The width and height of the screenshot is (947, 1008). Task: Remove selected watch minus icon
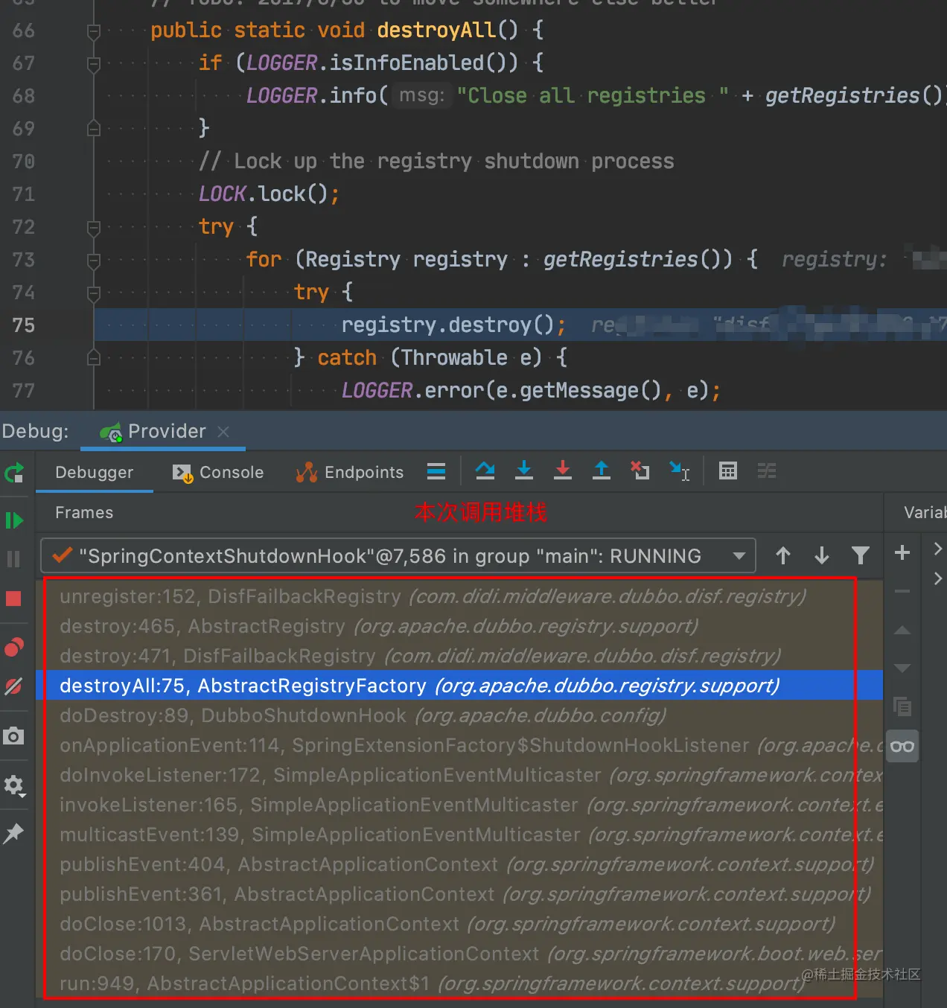coord(902,591)
